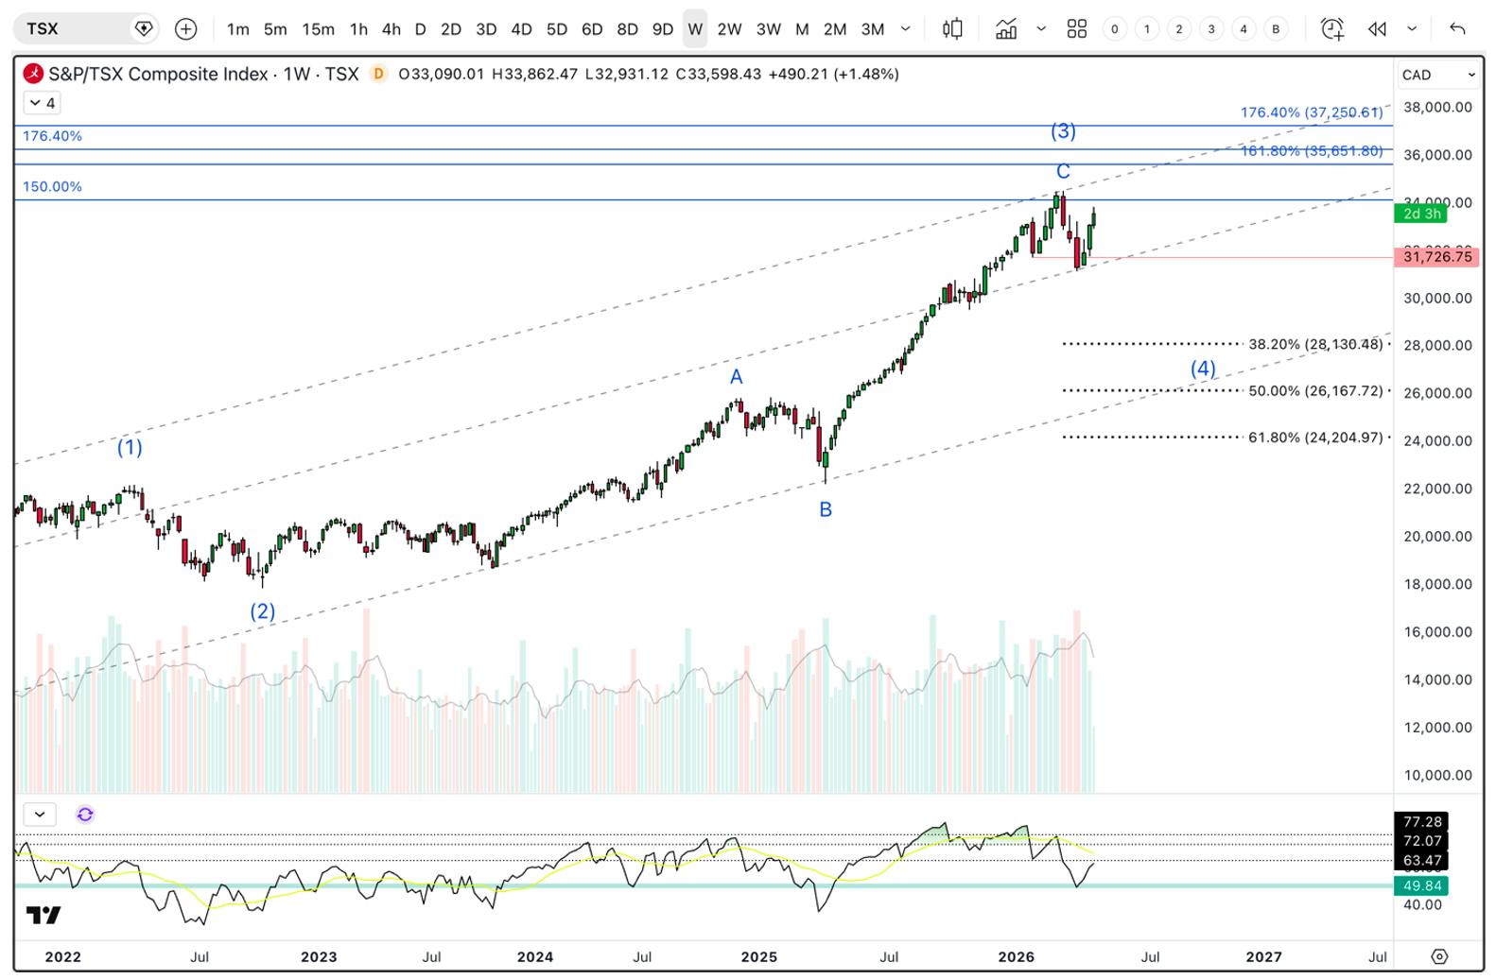Set the 8D timeframe
The width and height of the screenshot is (1496, 979).
[627, 28]
